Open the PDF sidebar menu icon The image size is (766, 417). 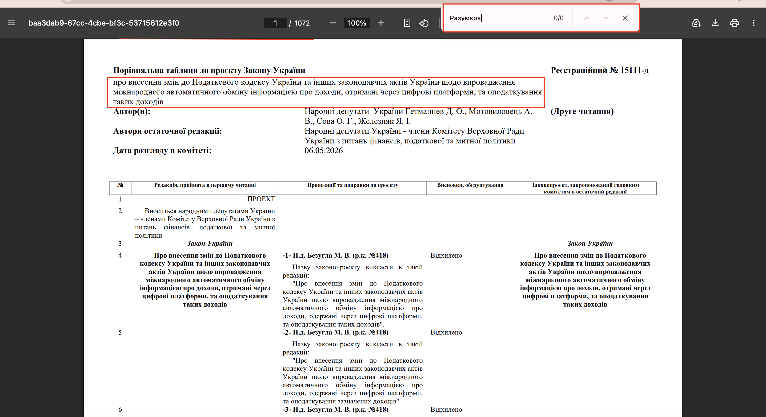point(11,23)
